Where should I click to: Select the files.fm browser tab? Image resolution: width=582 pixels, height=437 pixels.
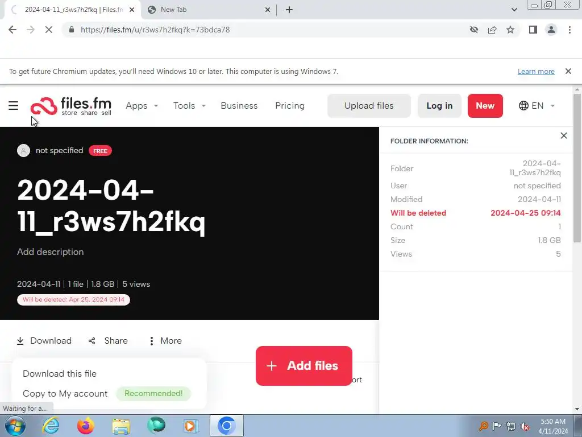click(x=72, y=10)
